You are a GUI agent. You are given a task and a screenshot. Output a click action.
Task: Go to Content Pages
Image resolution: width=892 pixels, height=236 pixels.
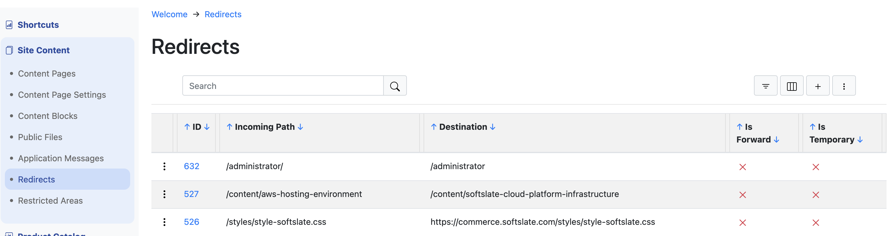click(x=47, y=74)
